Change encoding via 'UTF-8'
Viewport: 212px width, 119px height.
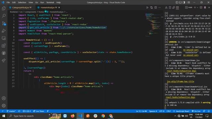coord(162,111)
